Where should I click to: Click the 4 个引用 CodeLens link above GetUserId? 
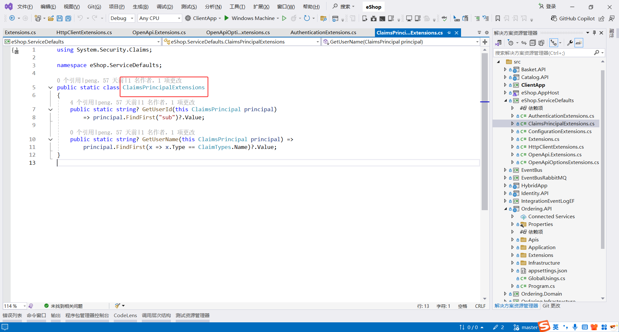(x=82, y=103)
